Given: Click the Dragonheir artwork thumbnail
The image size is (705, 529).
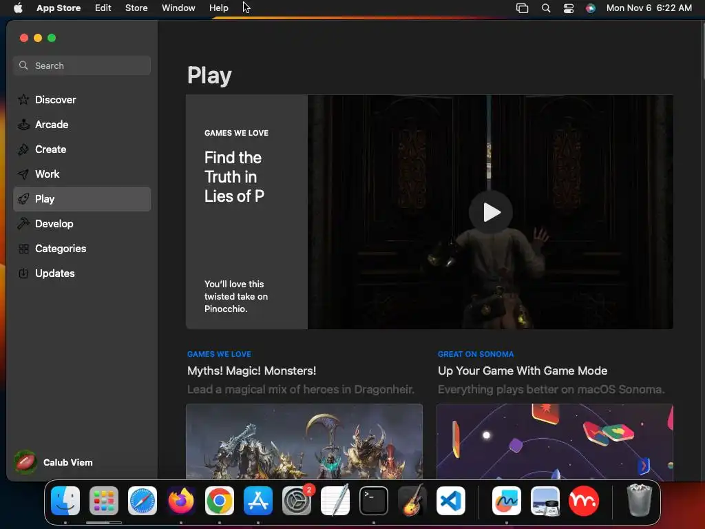Looking at the screenshot, I should coord(304,442).
